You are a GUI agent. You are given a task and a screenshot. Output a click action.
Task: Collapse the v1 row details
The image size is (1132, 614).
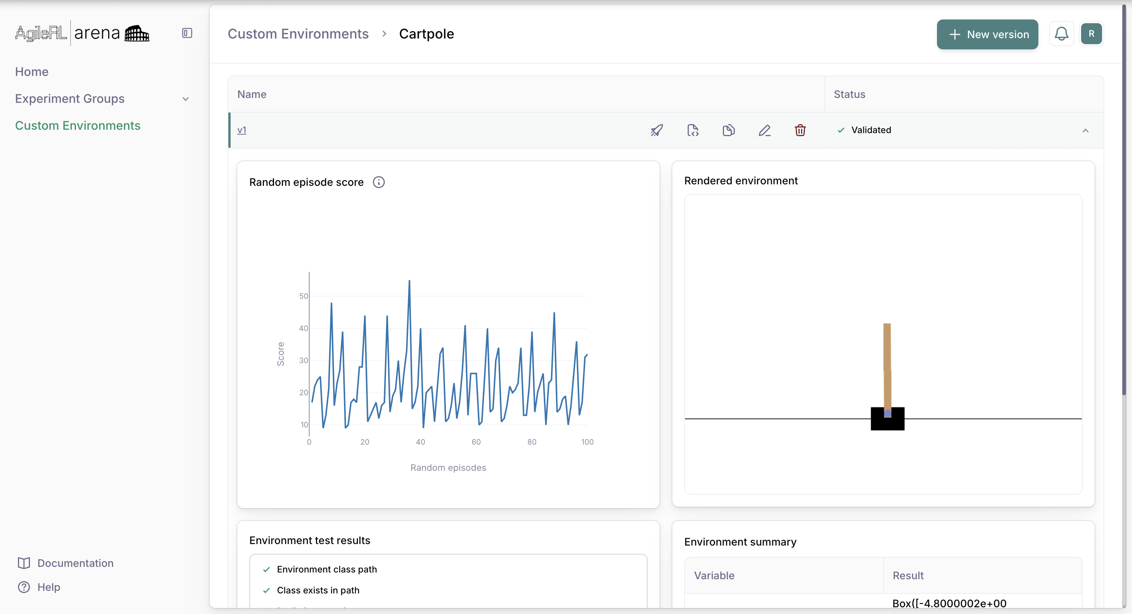point(1086,131)
